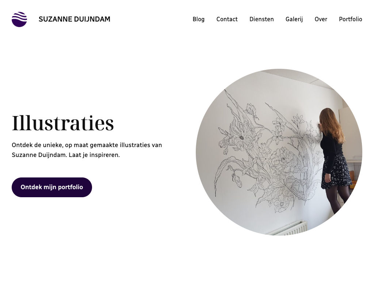Open the Suzanne Duijndam site title link

coord(75,19)
